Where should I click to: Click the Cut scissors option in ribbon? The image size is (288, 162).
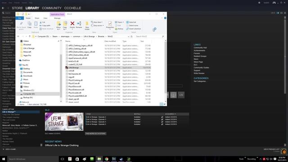coord(42,22)
